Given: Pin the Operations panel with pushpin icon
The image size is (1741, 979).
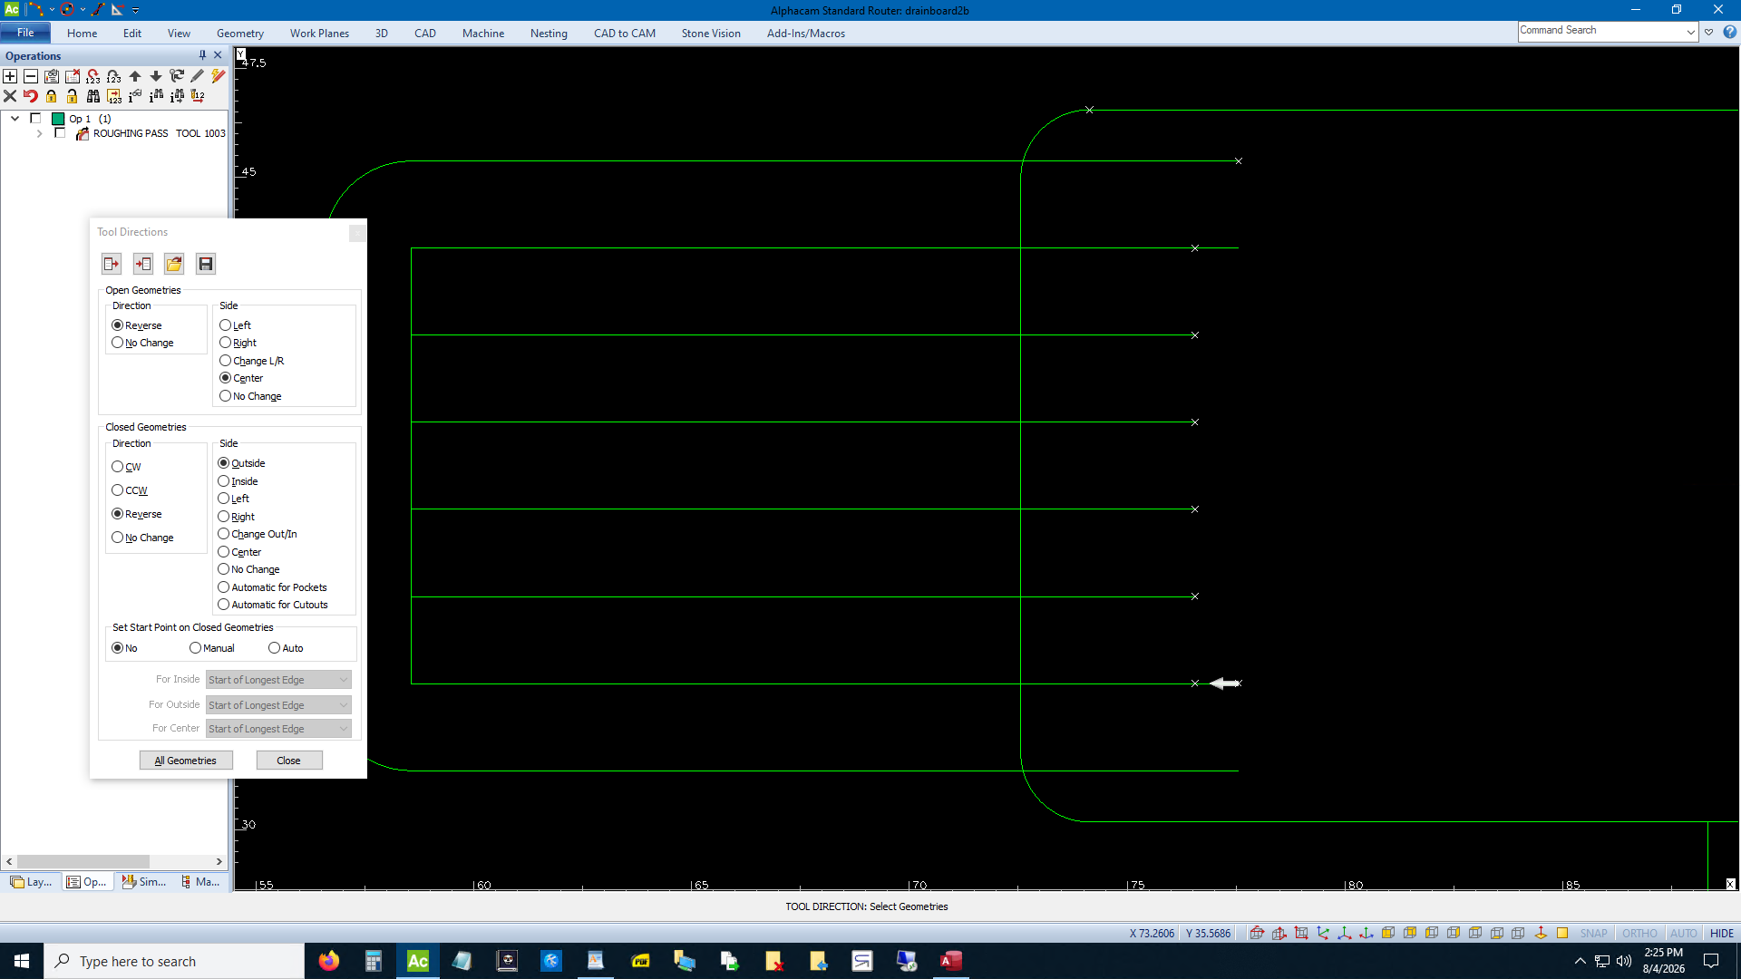Looking at the screenshot, I should point(202,55).
